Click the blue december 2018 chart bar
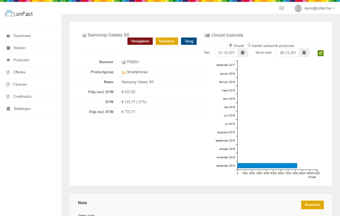The height and width of the screenshot is (216, 340). coord(267,166)
